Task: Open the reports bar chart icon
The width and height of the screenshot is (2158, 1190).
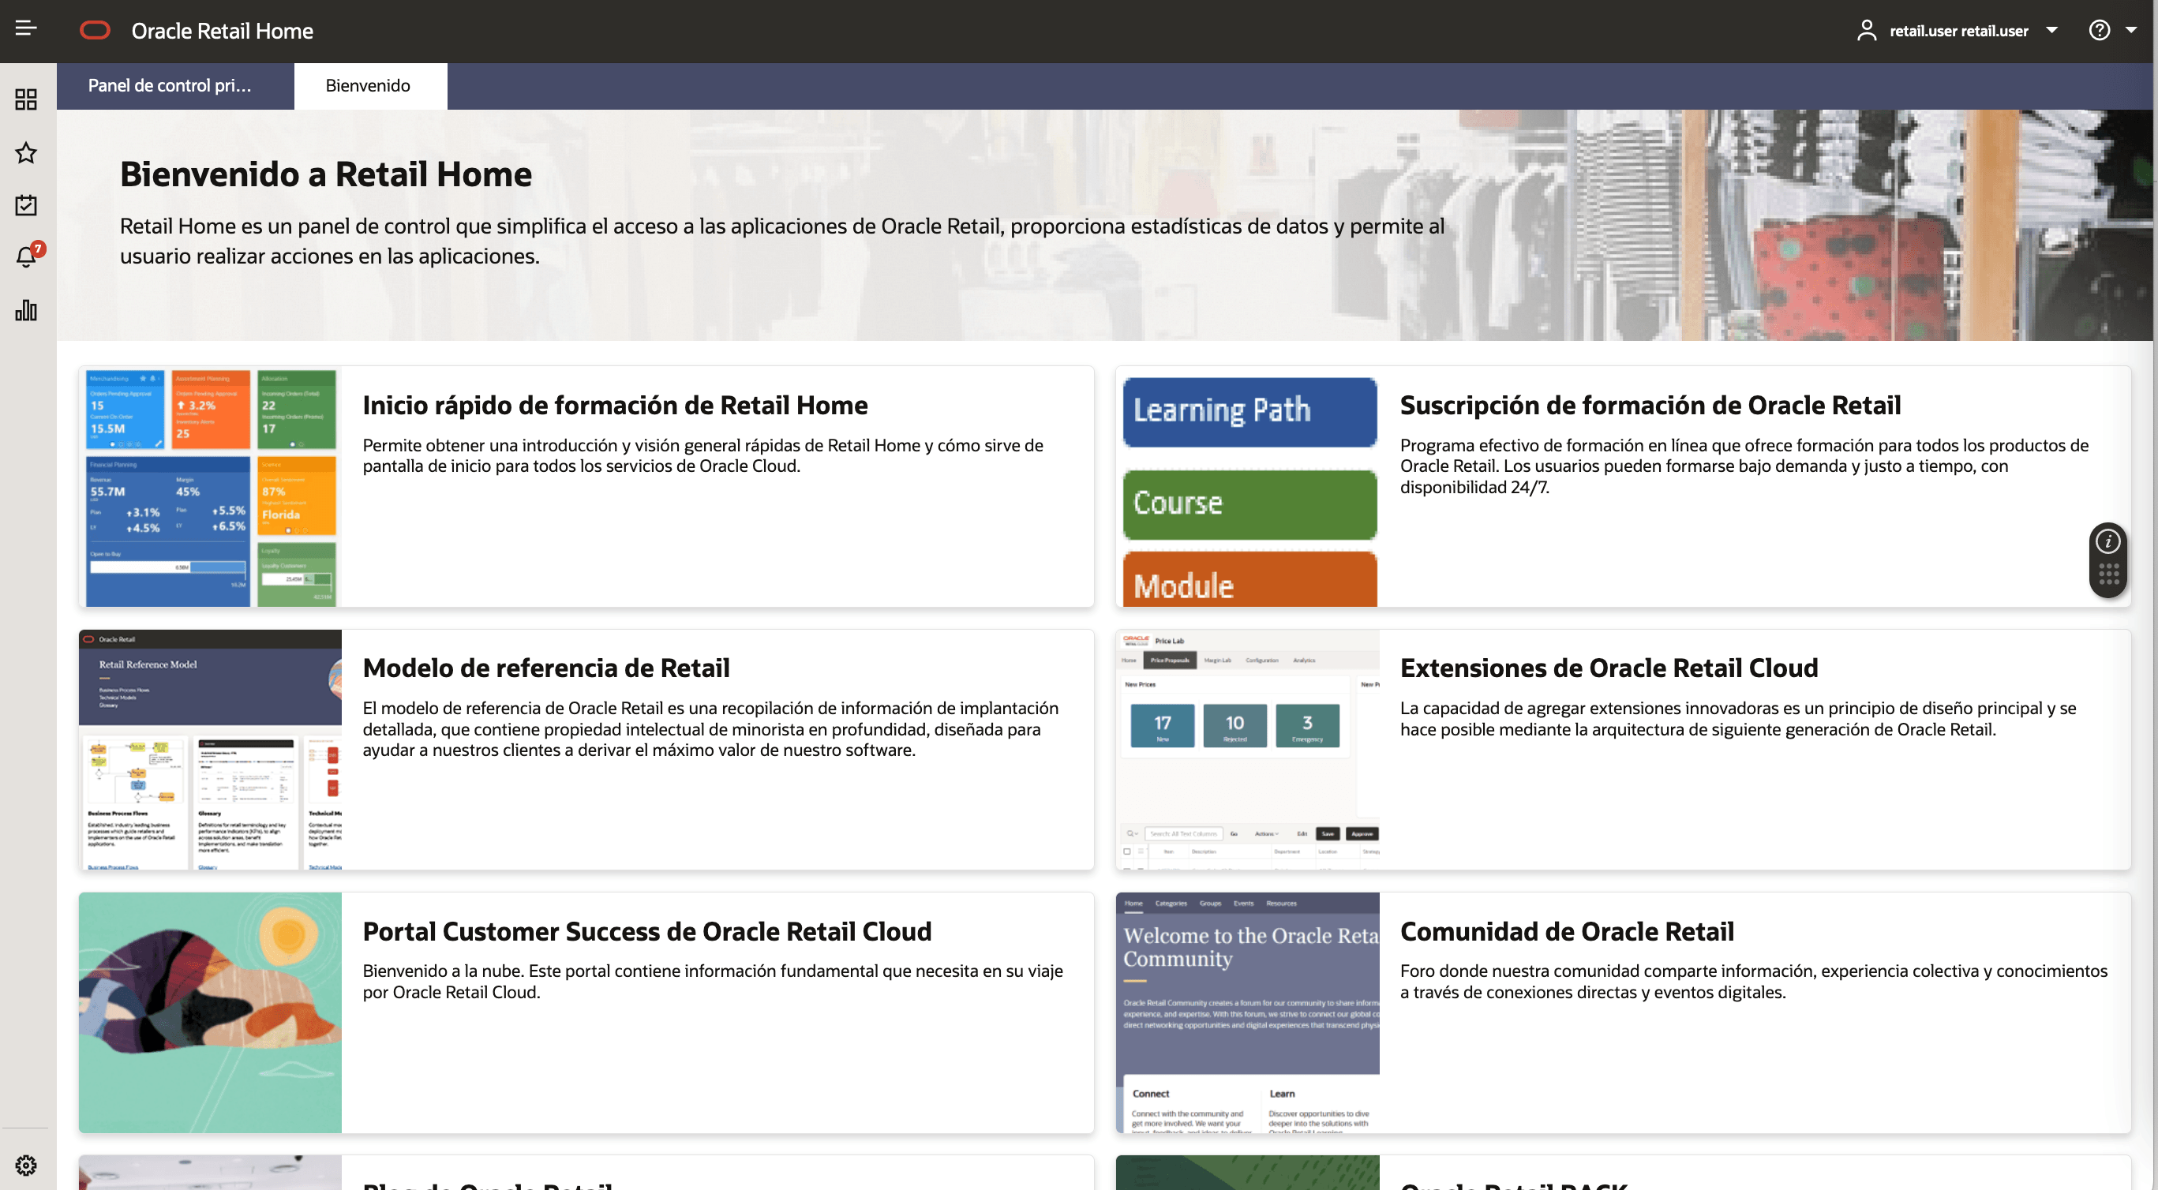Action: 26,311
